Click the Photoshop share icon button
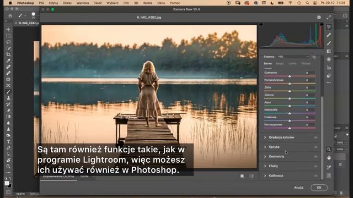Screen dimensions: 353x198 point(345,16)
